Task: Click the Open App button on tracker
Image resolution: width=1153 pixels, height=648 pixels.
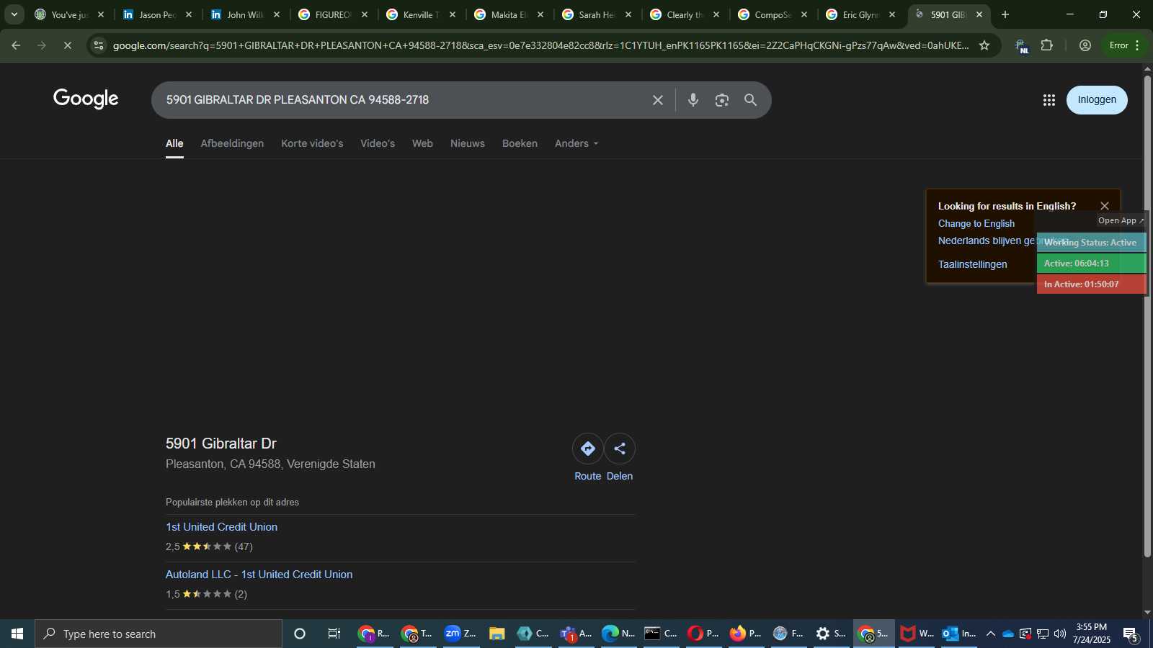Action: 1121,220
